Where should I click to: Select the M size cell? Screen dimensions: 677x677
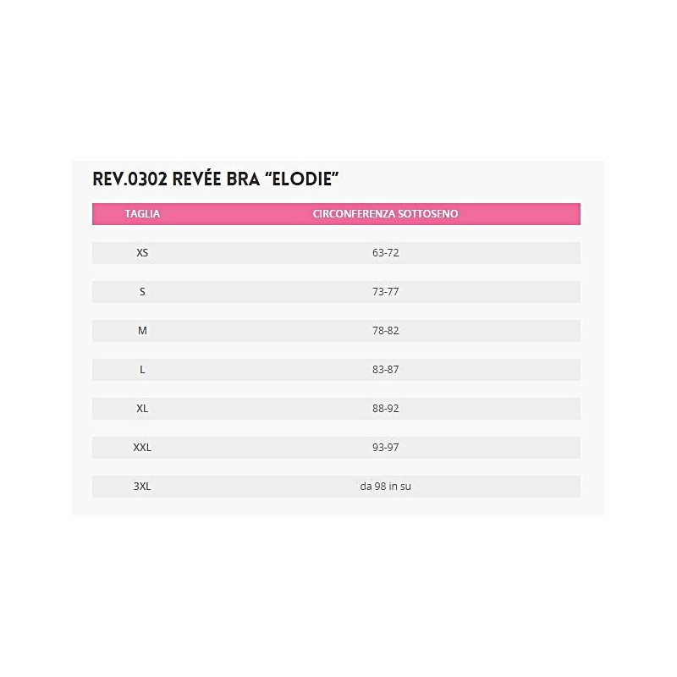142,331
